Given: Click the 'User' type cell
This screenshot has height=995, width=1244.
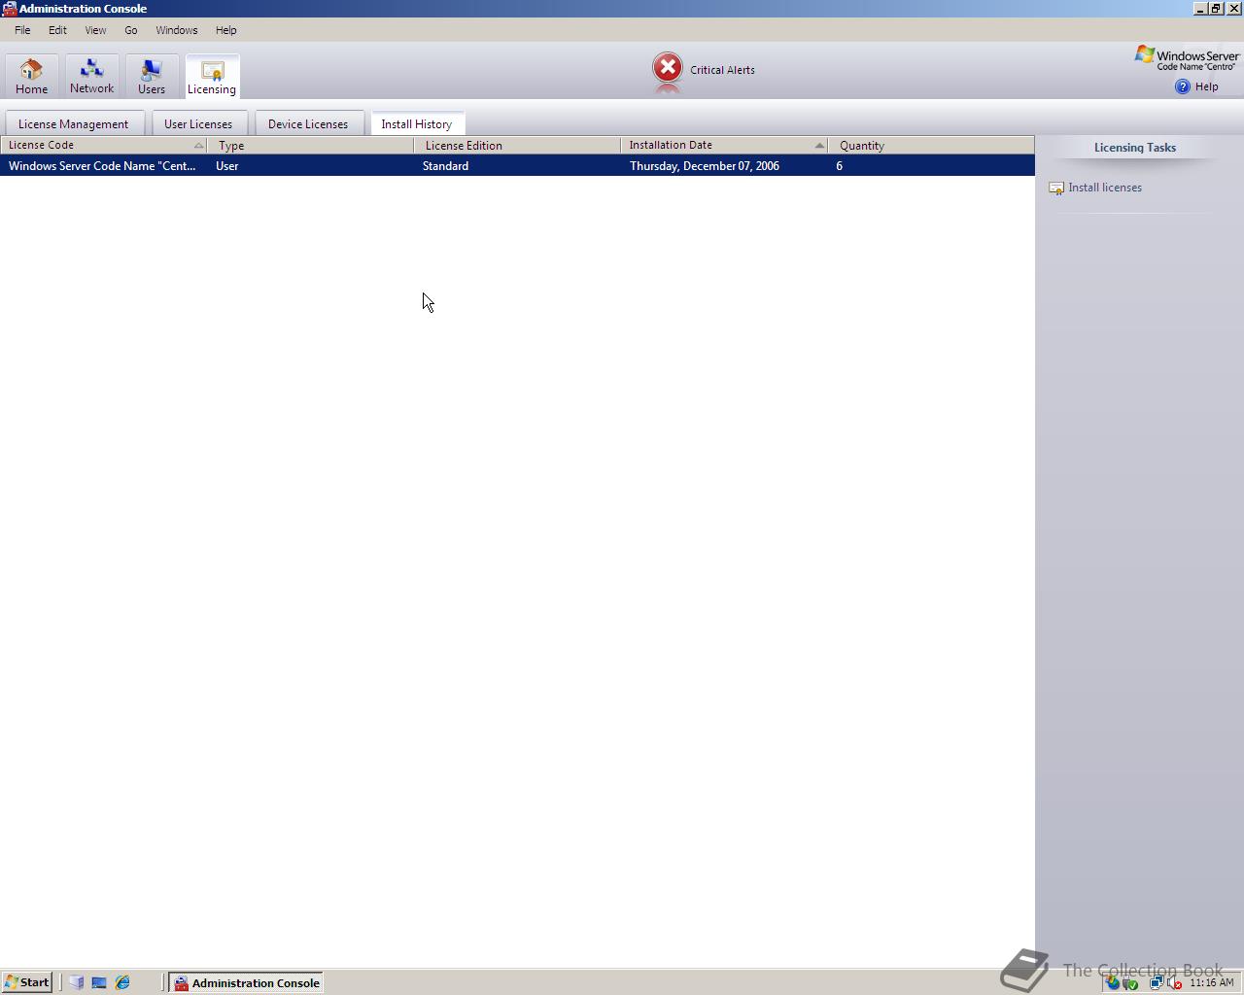Looking at the screenshot, I should coord(227,166).
